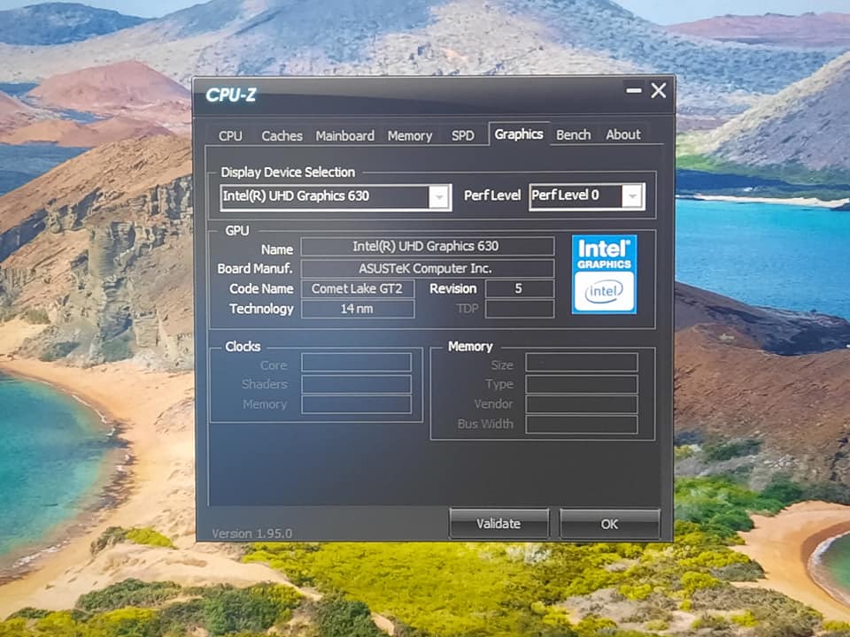Click the GPU Name field
Viewport: 850px width, 637px height.
tap(427, 247)
